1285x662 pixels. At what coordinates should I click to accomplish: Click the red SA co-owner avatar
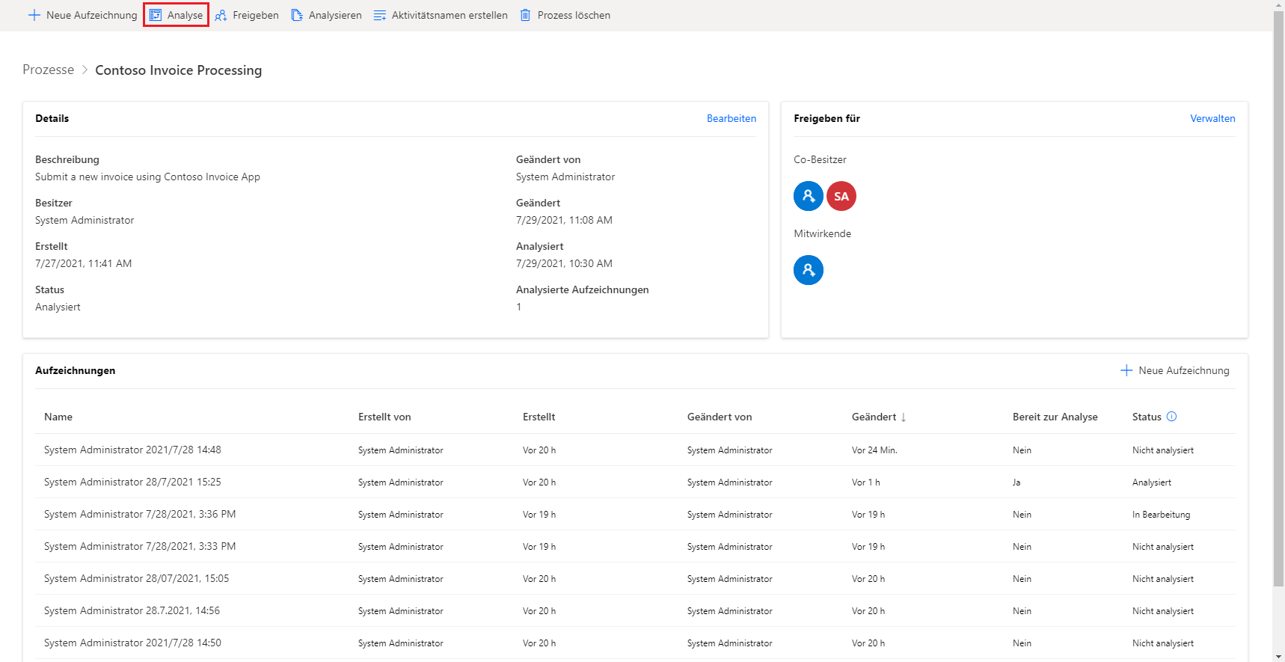point(841,196)
